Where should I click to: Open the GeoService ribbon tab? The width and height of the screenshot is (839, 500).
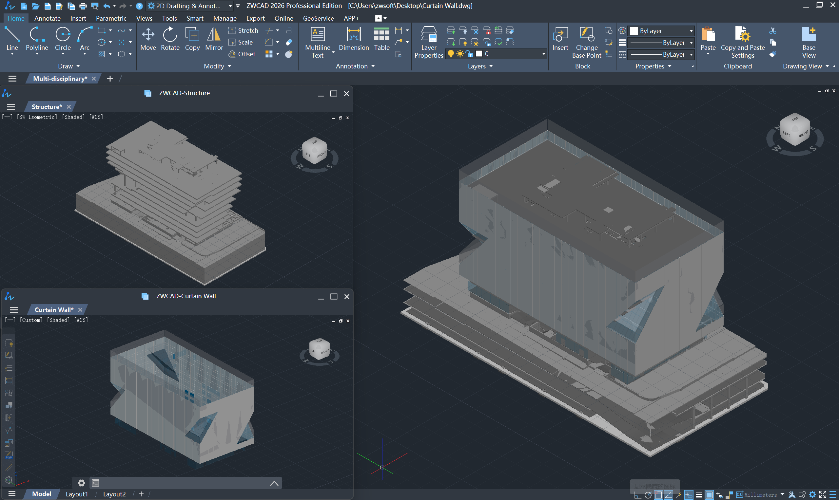pos(318,18)
